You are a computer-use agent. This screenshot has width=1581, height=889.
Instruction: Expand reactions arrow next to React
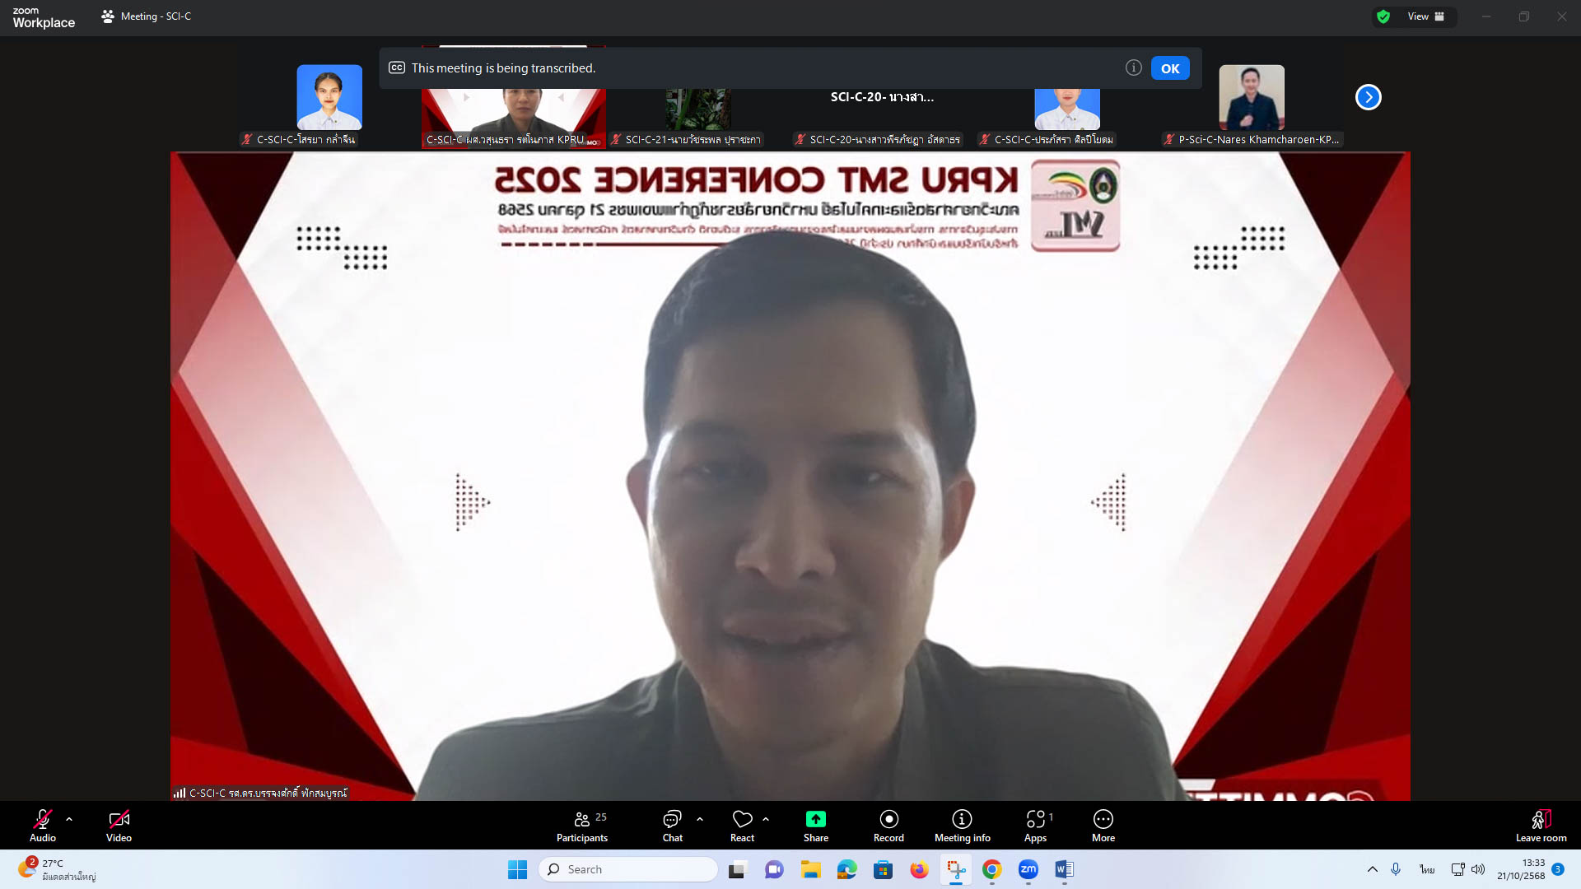click(x=766, y=819)
